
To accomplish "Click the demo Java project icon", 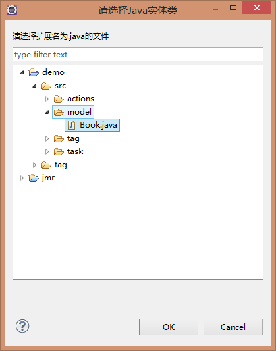I will [x=34, y=72].
